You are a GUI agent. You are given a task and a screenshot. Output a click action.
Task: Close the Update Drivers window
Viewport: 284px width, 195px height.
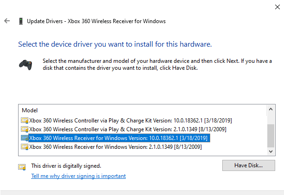click(273, 6)
